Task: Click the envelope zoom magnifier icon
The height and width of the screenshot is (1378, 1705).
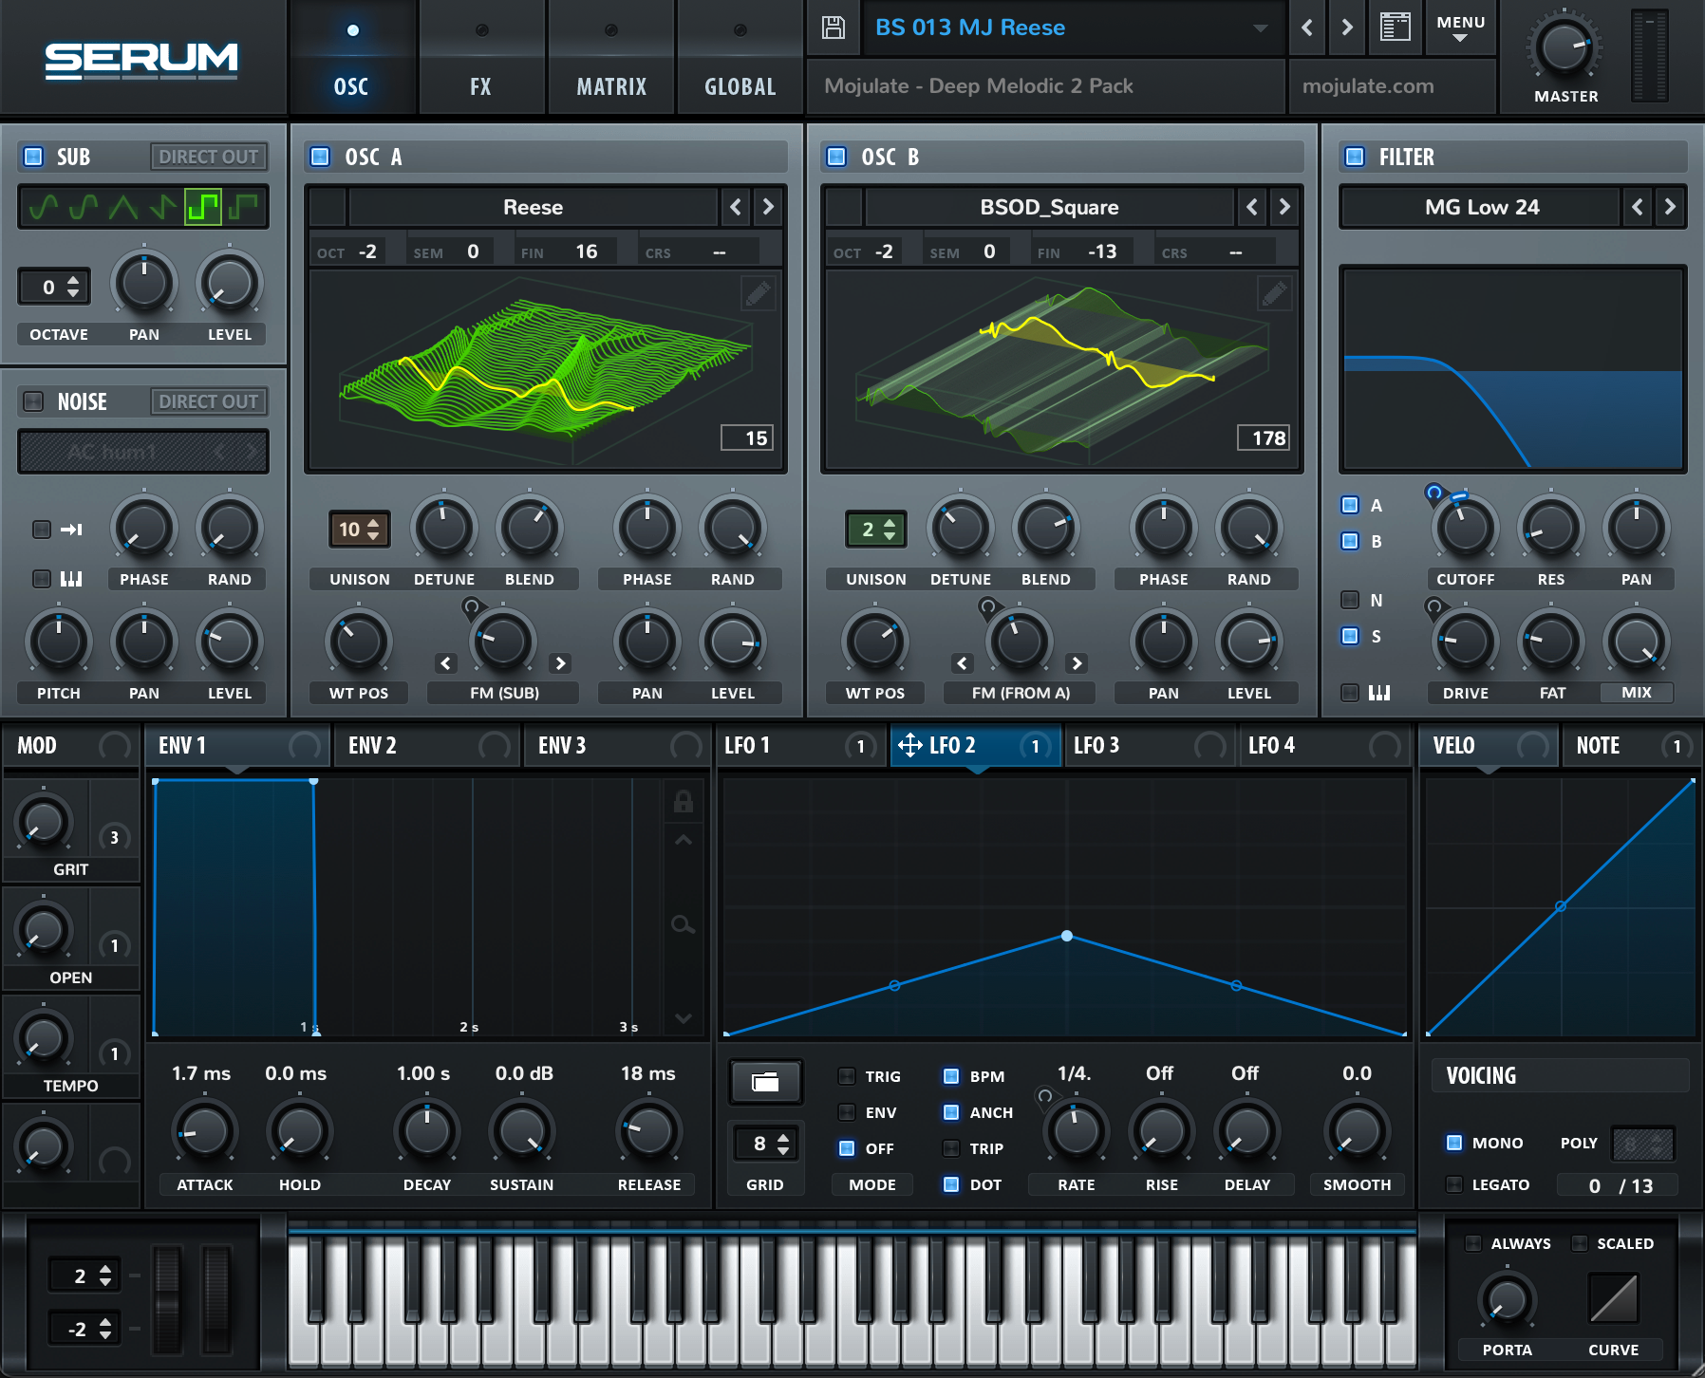Action: click(x=683, y=924)
